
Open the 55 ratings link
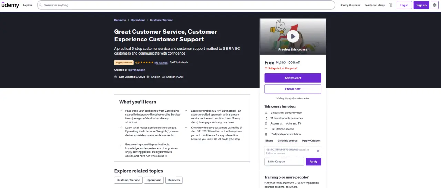tap(161, 63)
